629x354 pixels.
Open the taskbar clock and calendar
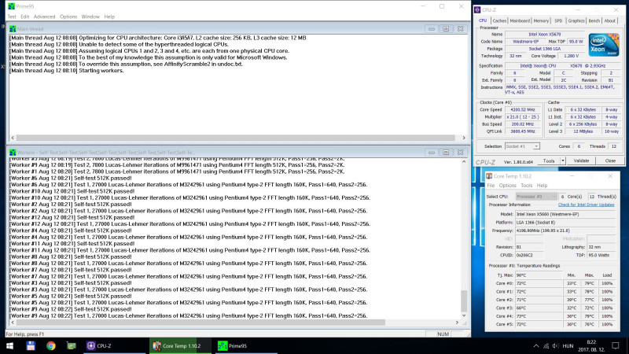click(591, 345)
